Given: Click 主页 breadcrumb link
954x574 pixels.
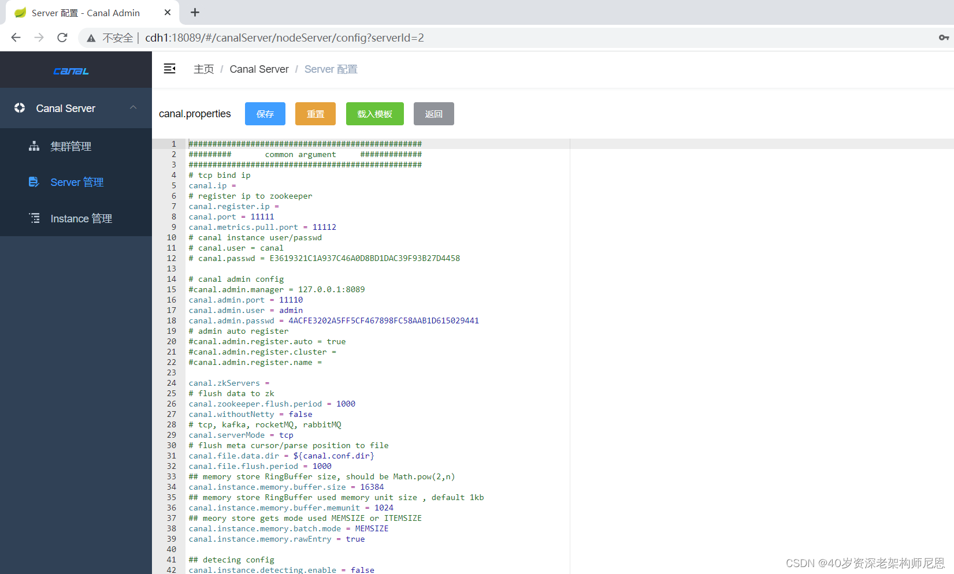Looking at the screenshot, I should click(x=203, y=69).
